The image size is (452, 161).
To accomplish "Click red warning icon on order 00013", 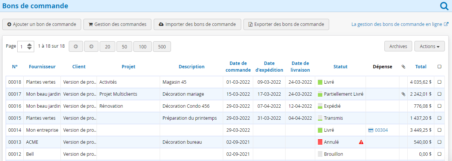I will 361,142.
